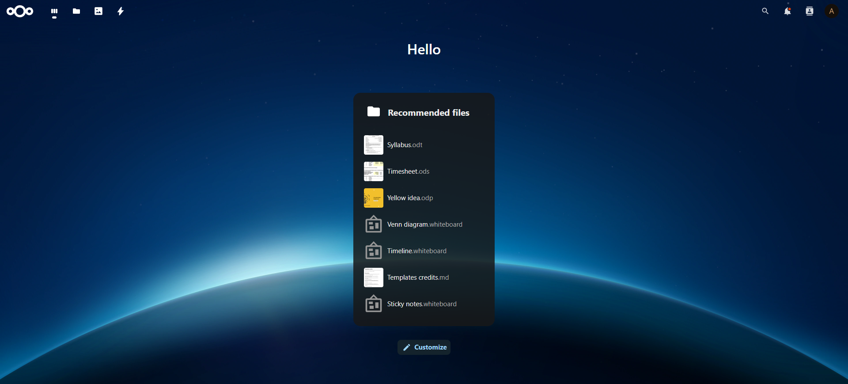Open the Contacts menu icon
This screenshot has height=384, width=848.
pyautogui.click(x=810, y=11)
